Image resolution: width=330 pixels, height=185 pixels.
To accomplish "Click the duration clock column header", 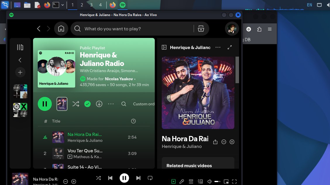I will tap(133, 121).
